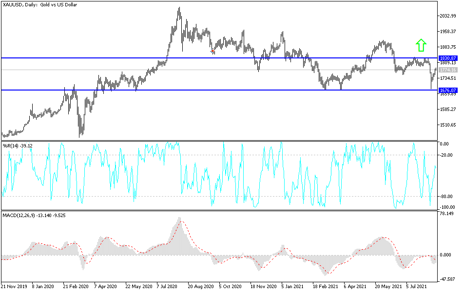Select the 1676.07 price level label
This screenshot has height=292, width=463.
point(448,90)
